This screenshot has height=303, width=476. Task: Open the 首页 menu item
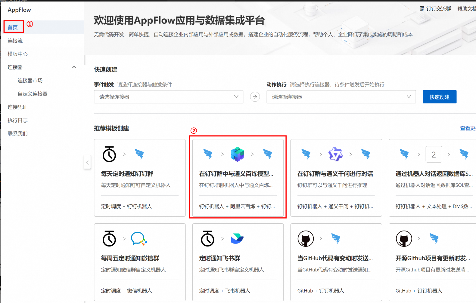(x=13, y=27)
